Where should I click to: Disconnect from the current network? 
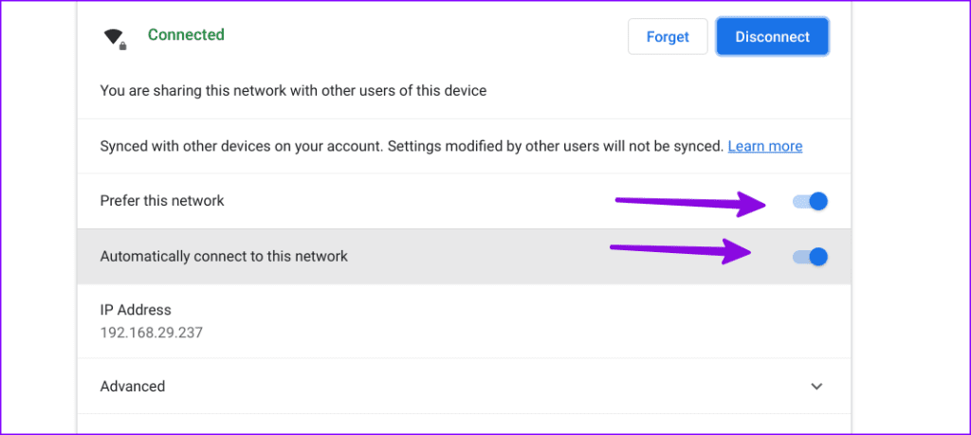772,37
